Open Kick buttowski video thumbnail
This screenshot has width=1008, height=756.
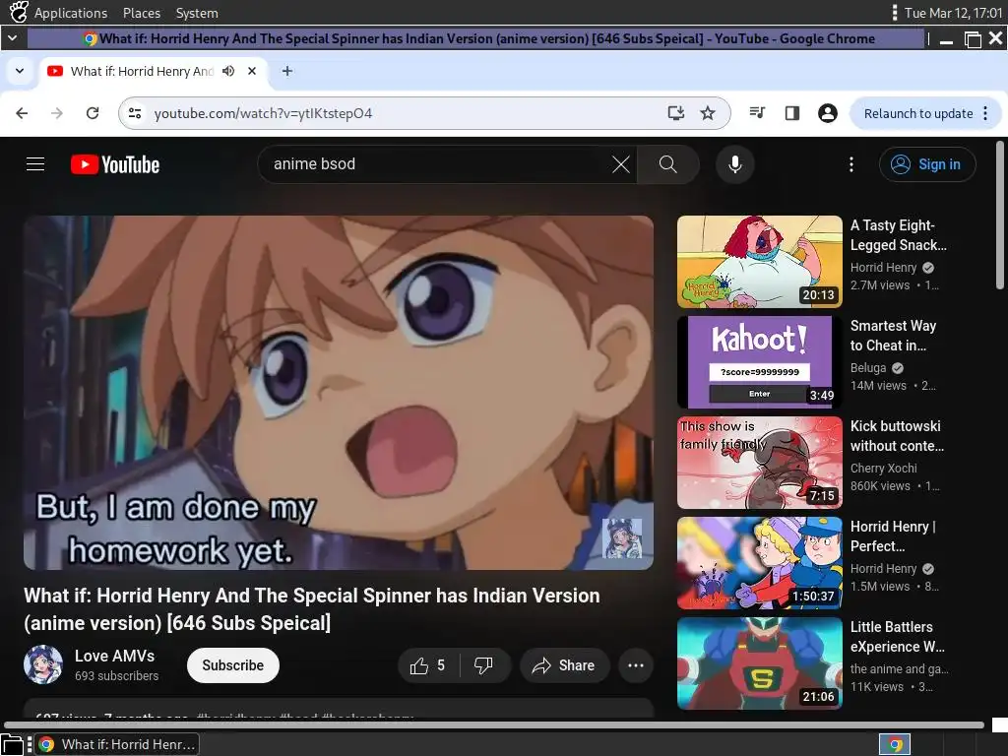(x=759, y=463)
